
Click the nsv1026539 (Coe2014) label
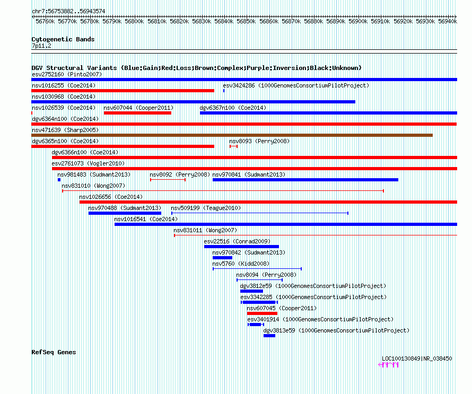[x=64, y=108]
